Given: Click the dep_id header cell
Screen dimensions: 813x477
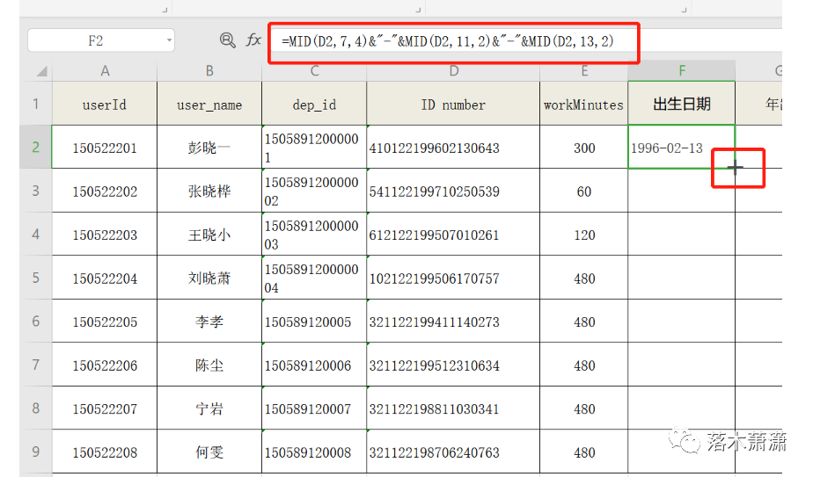Looking at the screenshot, I should coord(314,105).
